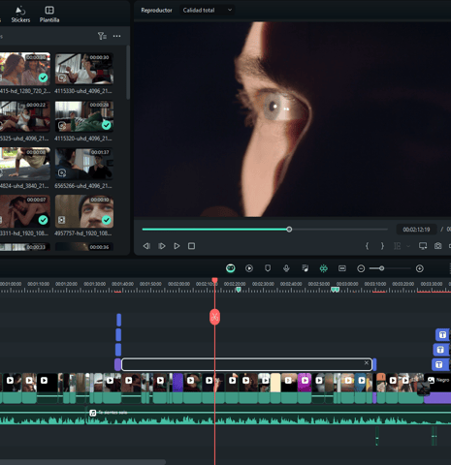Step back to the previous frame

coord(146,246)
